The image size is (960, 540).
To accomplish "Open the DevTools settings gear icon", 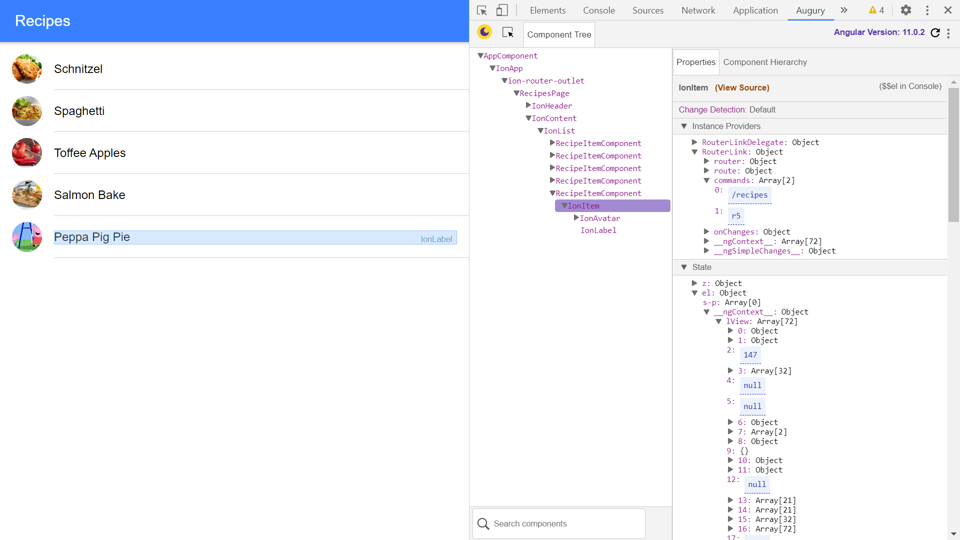I will [906, 10].
